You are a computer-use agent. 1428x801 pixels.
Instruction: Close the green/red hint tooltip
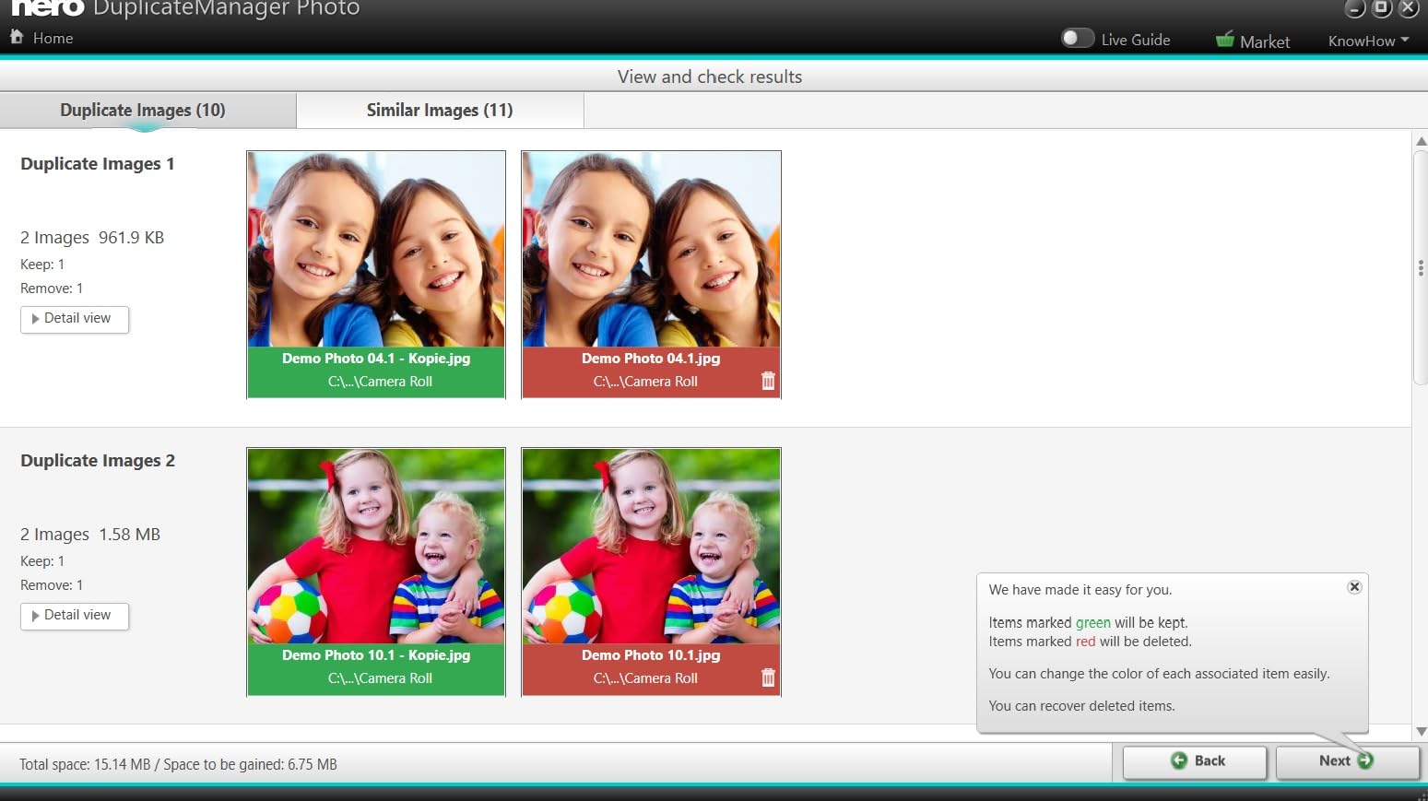1354,587
